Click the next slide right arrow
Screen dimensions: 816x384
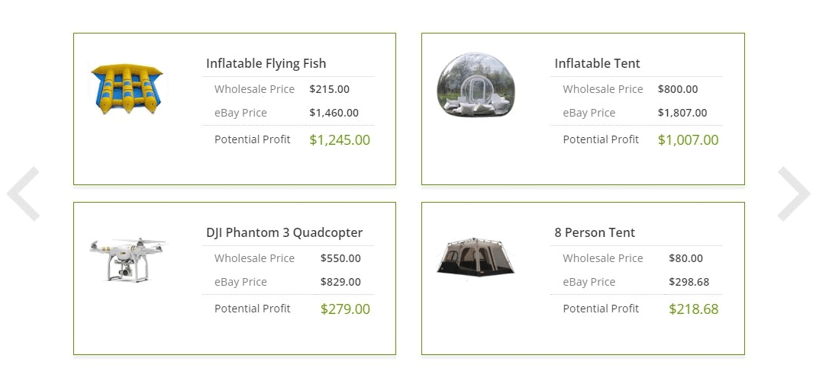793,194
